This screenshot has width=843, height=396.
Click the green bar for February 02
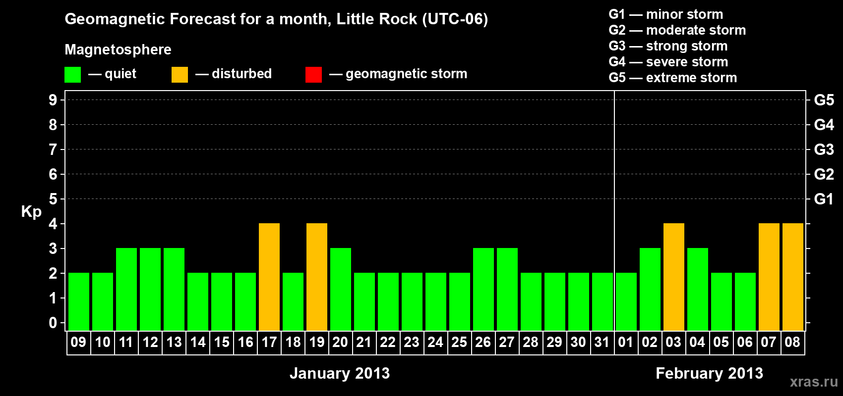pyautogui.click(x=650, y=290)
